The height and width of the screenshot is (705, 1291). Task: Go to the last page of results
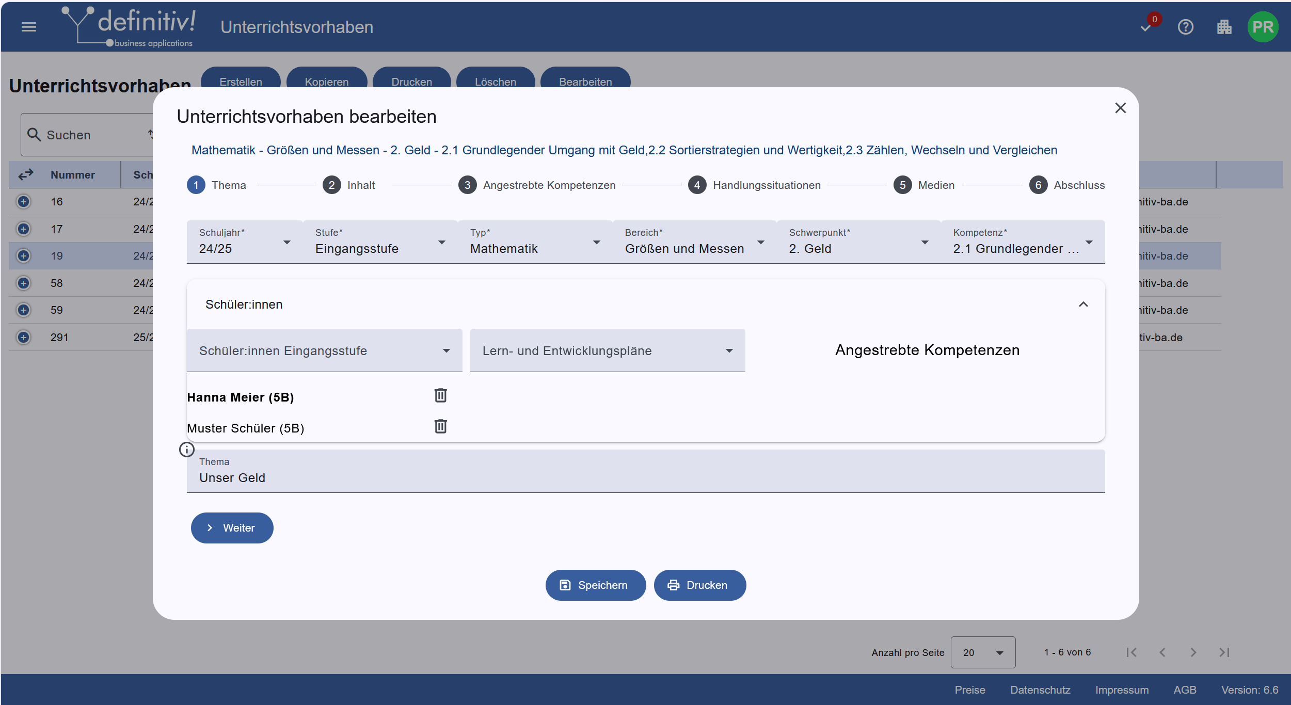[x=1224, y=652]
